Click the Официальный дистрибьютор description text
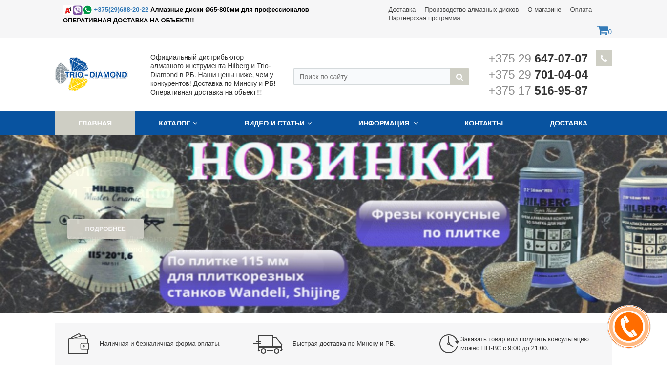This screenshot has height=375, width=667. pos(213,75)
